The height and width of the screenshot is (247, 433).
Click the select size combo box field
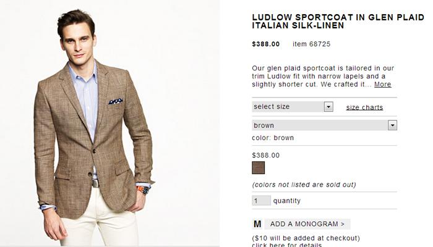[293, 107]
